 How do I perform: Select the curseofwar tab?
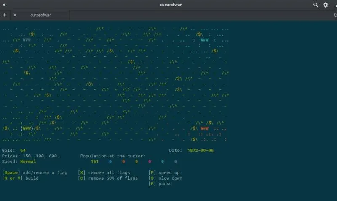pyautogui.click(x=40, y=15)
